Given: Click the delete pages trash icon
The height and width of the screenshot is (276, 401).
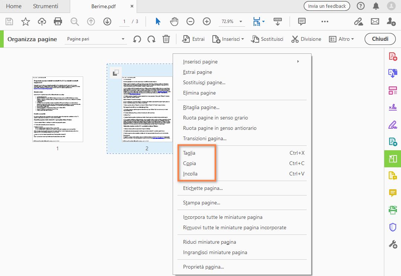Looking at the screenshot, I should click(166, 39).
